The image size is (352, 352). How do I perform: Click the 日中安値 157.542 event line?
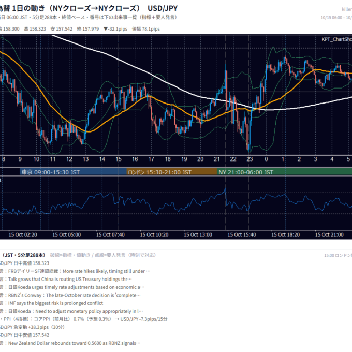point(24,335)
